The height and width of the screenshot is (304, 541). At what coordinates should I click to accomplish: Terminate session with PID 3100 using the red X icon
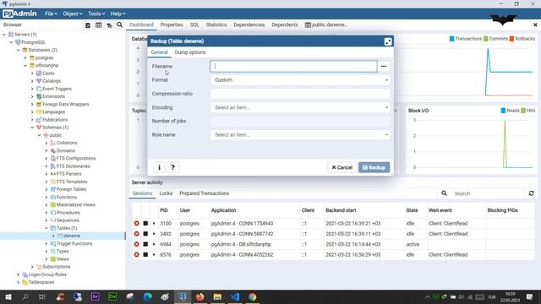point(137,223)
